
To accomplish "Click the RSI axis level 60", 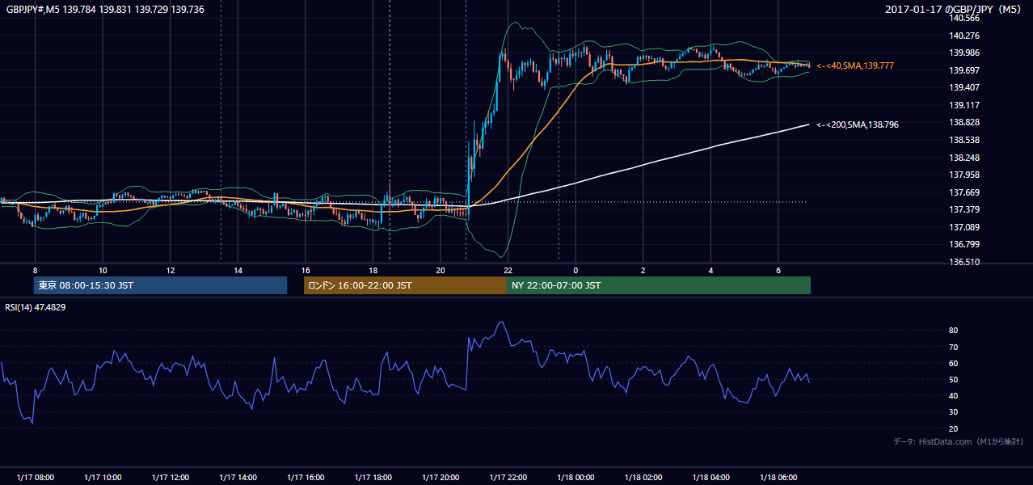I will pyautogui.click(x=954, y=363).
